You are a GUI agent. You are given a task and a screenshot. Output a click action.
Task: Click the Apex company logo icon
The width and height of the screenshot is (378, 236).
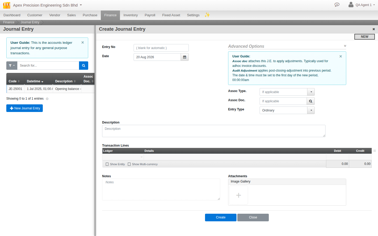pyautogui.click(x=7, y=5)
